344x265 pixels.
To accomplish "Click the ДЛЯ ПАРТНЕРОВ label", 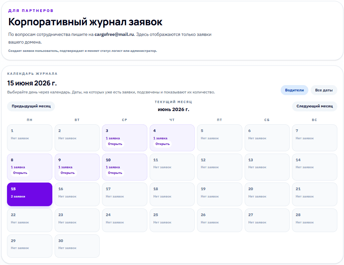I will click(x=31, y=11).
